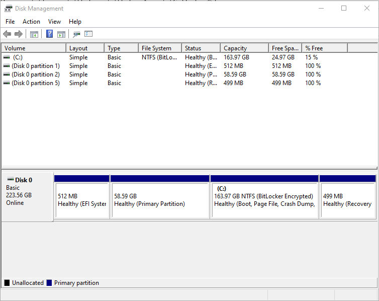This screenshot has width=379, height=301.
Task: Select the (Disk 0 partition 1) volume name
Action: 36,66
